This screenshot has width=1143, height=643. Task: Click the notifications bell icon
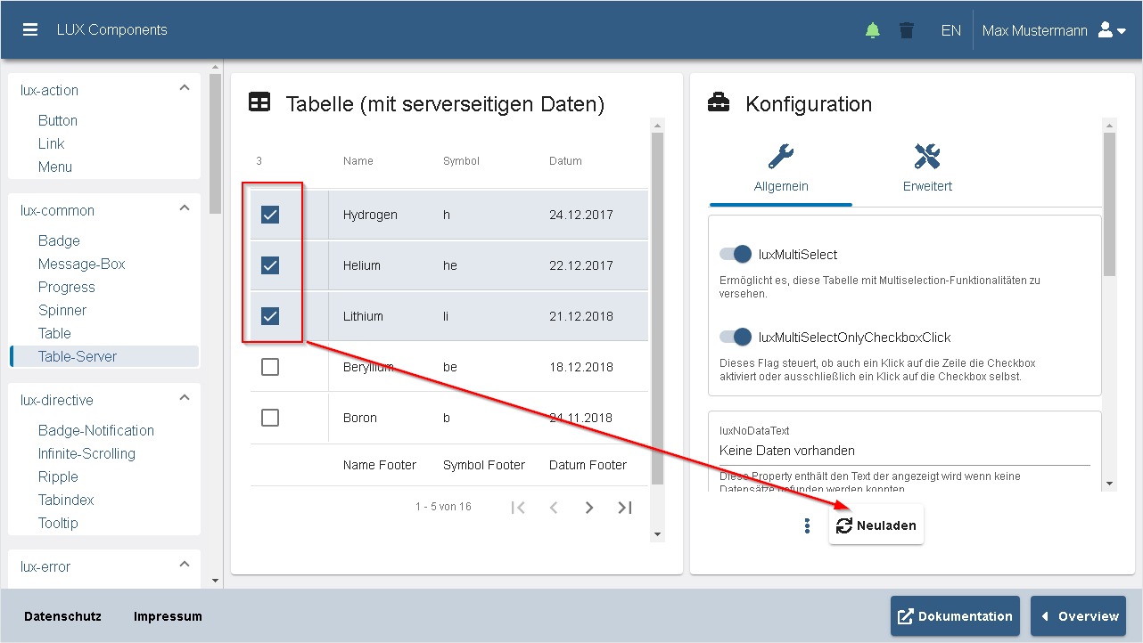[x=872, y=29]
